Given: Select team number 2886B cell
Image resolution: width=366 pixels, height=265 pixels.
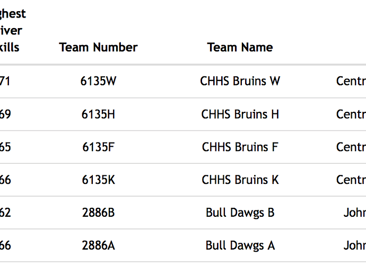Looking at the screenshot, I should [x=98, y=213].
